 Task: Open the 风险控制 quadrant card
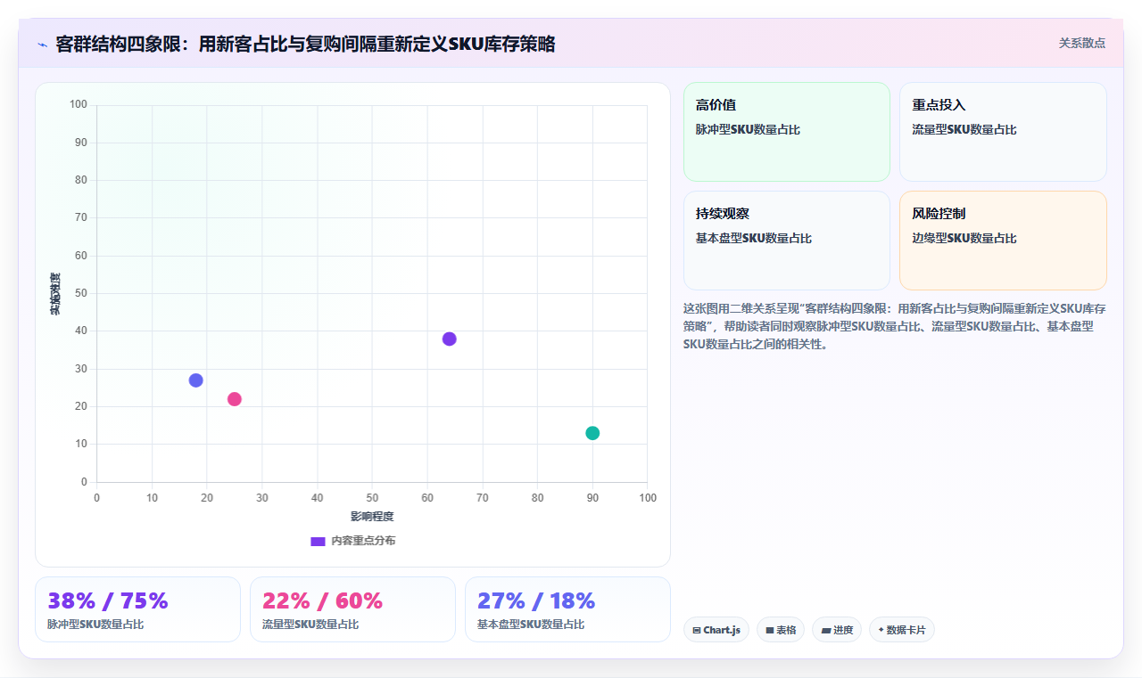coord(1003,241)
